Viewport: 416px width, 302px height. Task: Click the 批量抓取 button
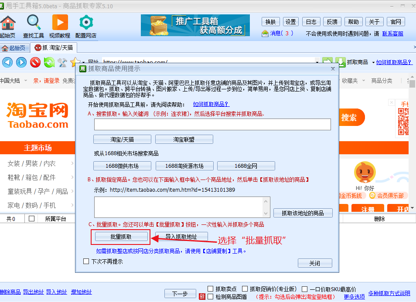tap(121, 237)
